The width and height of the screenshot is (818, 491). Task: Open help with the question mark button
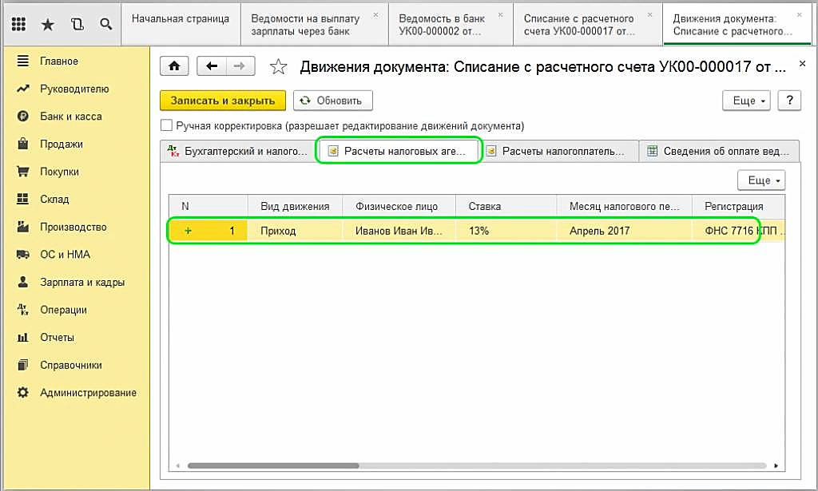789,101
